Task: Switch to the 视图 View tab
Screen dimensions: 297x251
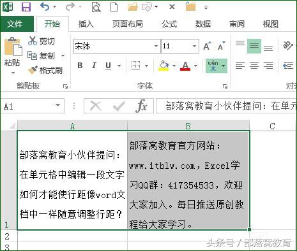Action: tap(271, 24)
